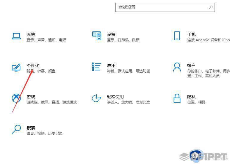This screenshot has width=230, height=164.
Task: Open the 轻松使用 title
Action: 115,97
